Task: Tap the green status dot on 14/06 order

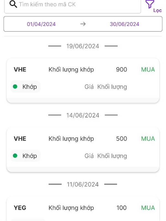Action: (15, 156)
